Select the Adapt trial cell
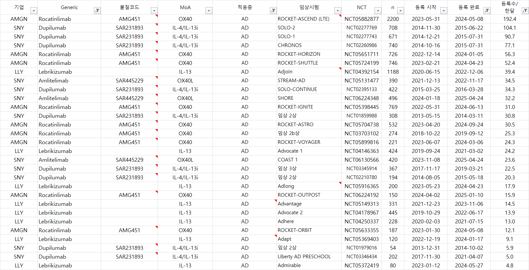Viewport: 529px width, 270px height. (309, 239)
